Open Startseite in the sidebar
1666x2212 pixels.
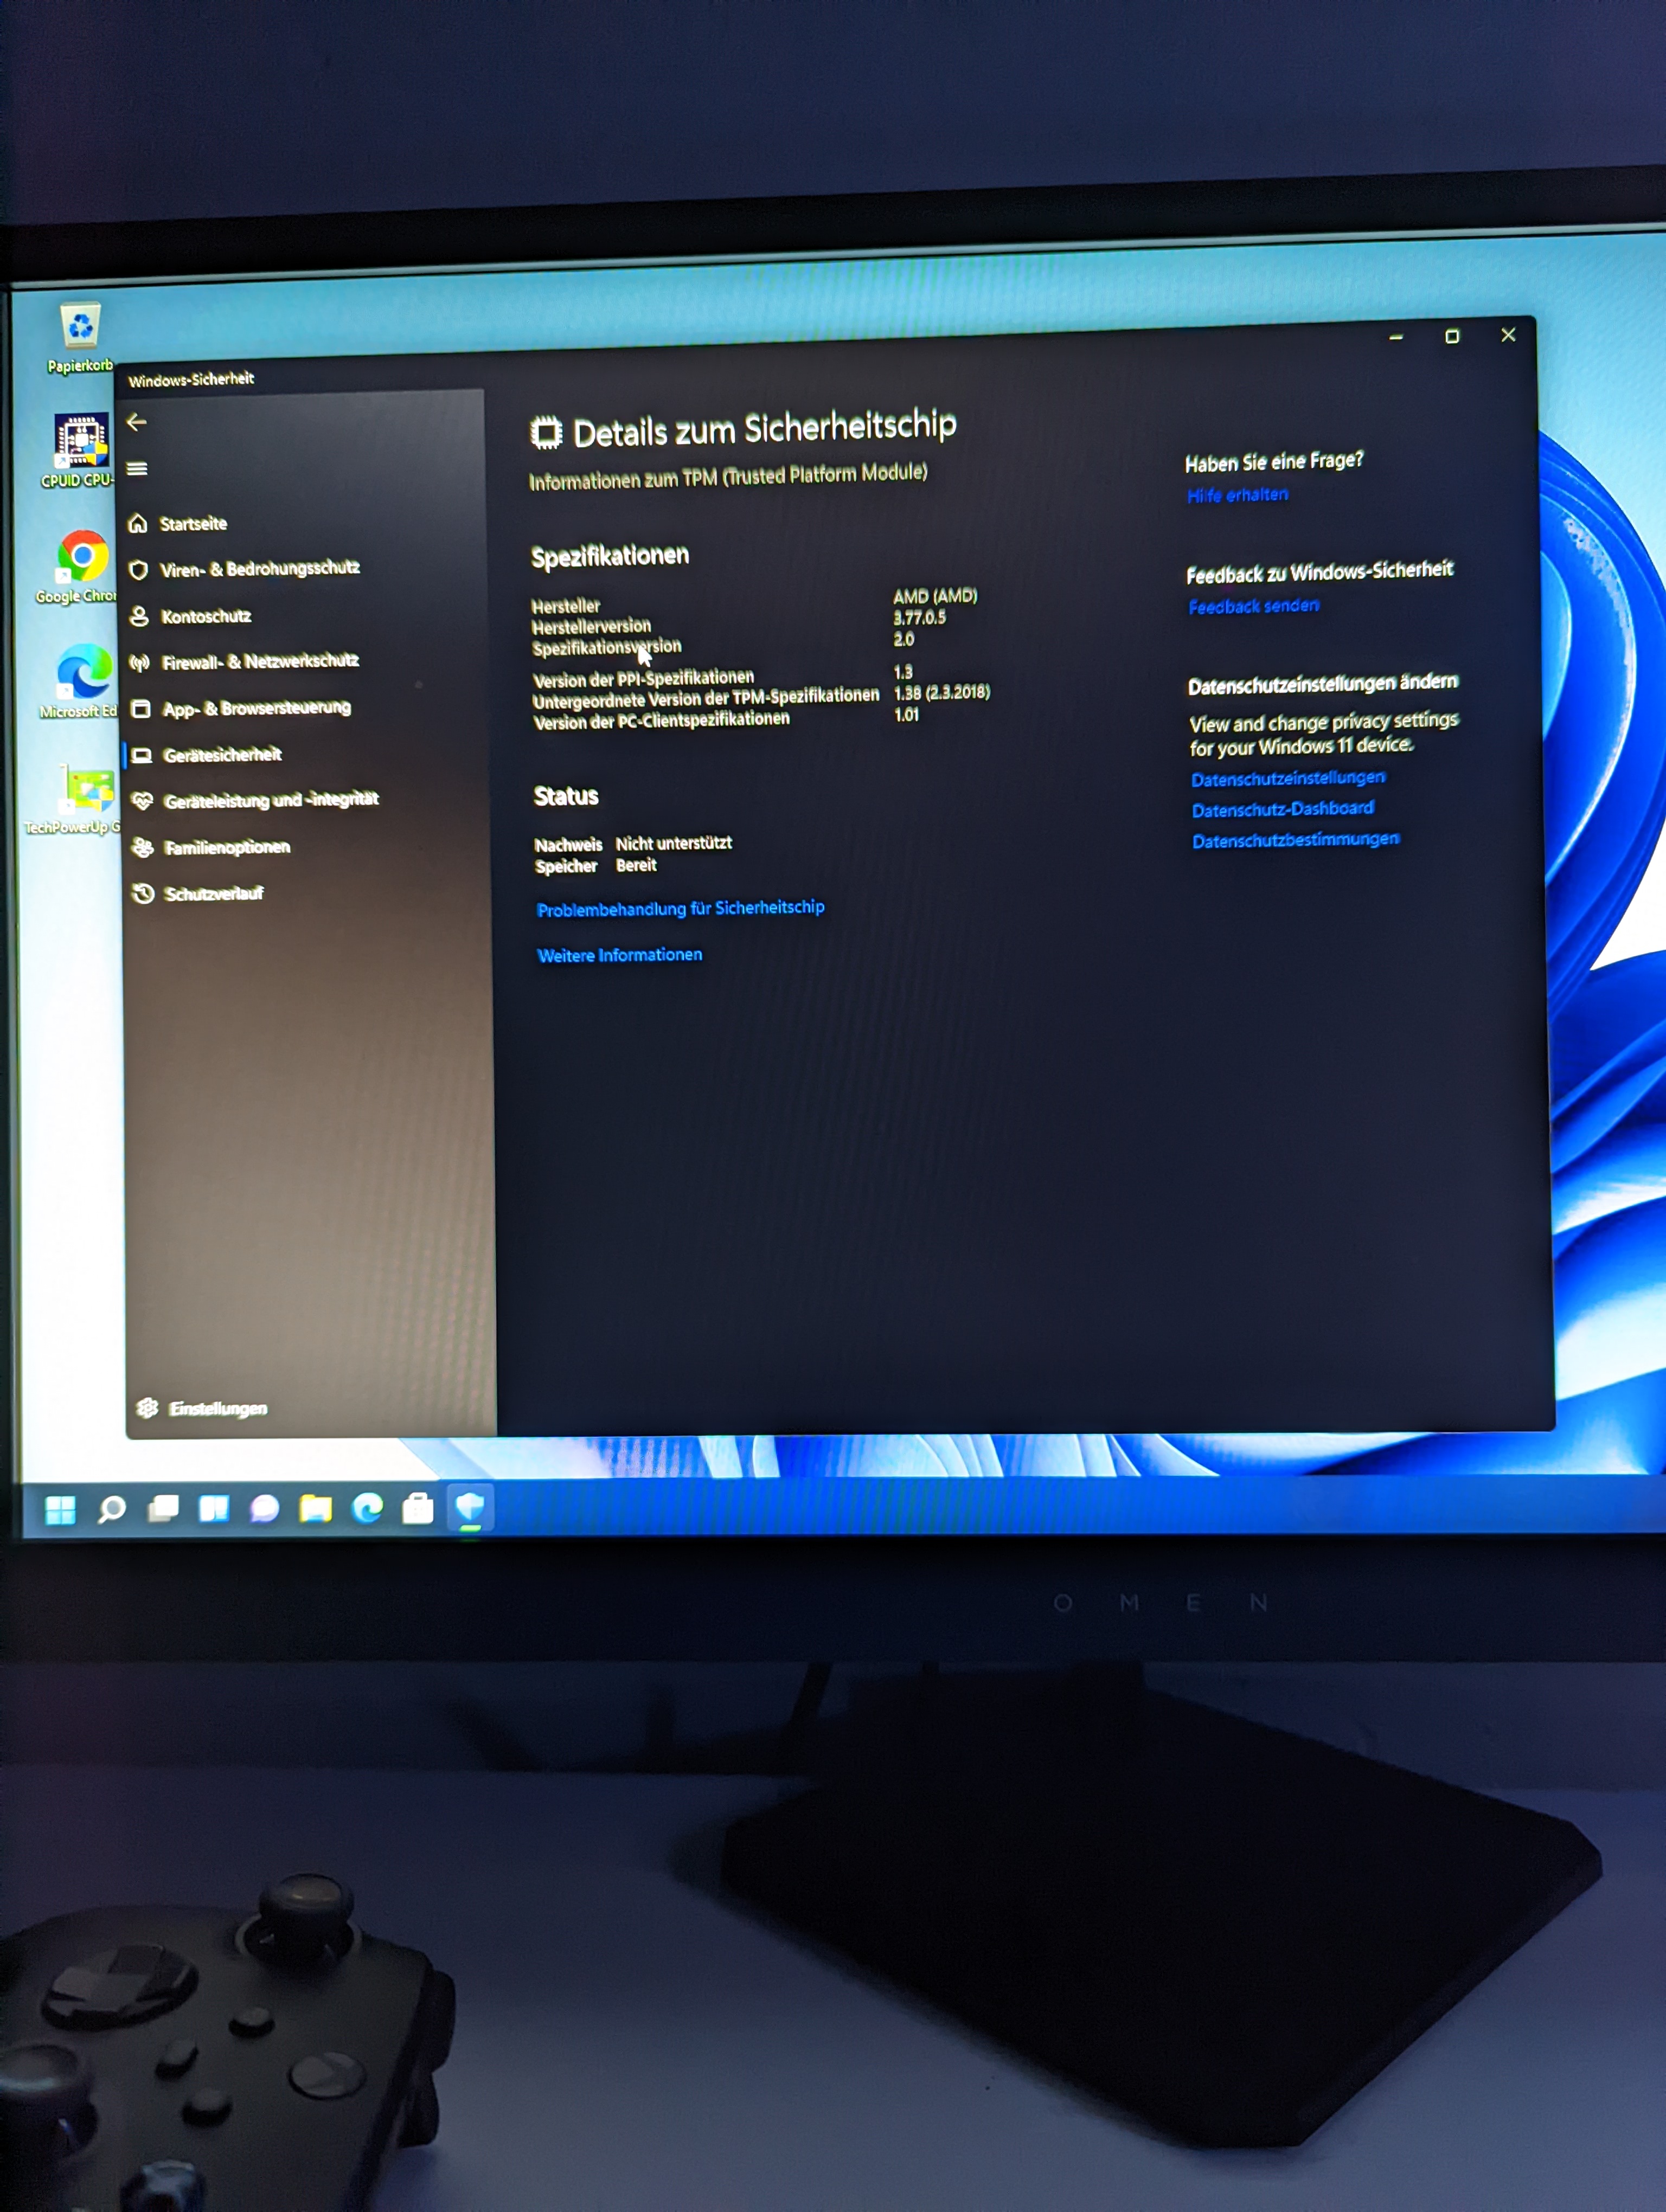click(x=192, y=524)
